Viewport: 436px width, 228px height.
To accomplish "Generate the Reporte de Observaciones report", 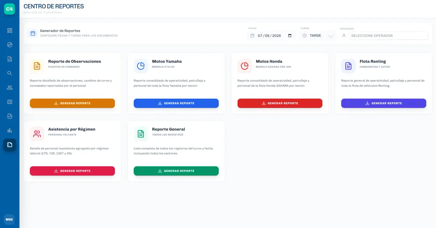I will [72, 103].
